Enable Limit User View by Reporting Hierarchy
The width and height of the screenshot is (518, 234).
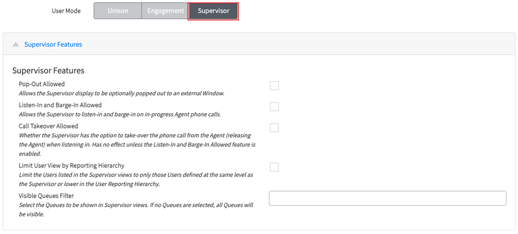coord(274,167)
